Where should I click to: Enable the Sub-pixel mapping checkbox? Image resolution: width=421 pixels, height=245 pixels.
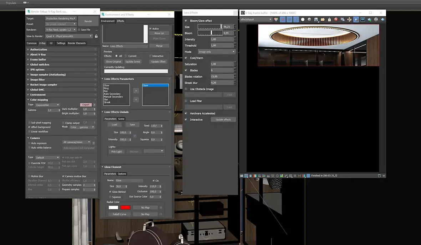pyautogui.click(x=29, y=123)
